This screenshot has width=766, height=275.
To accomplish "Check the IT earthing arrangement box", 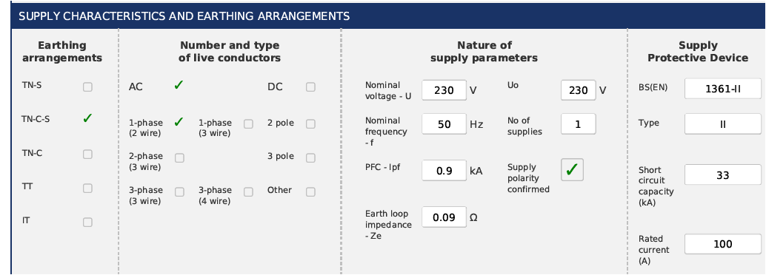I will [87, 223].
